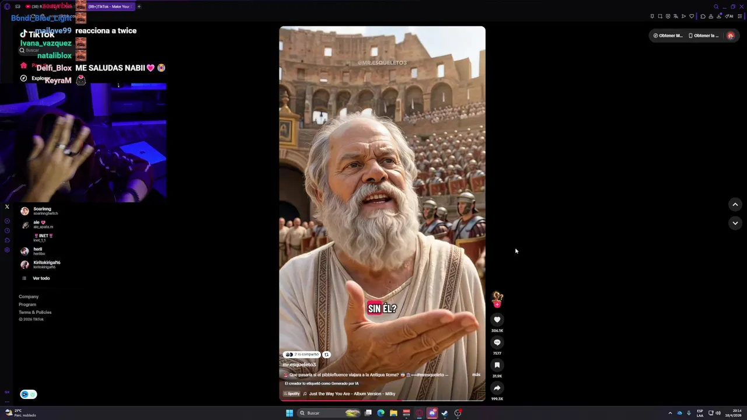This screenshot has height=420, width=747.
Task: Open the translate page icon
Action: coord(676,16)
